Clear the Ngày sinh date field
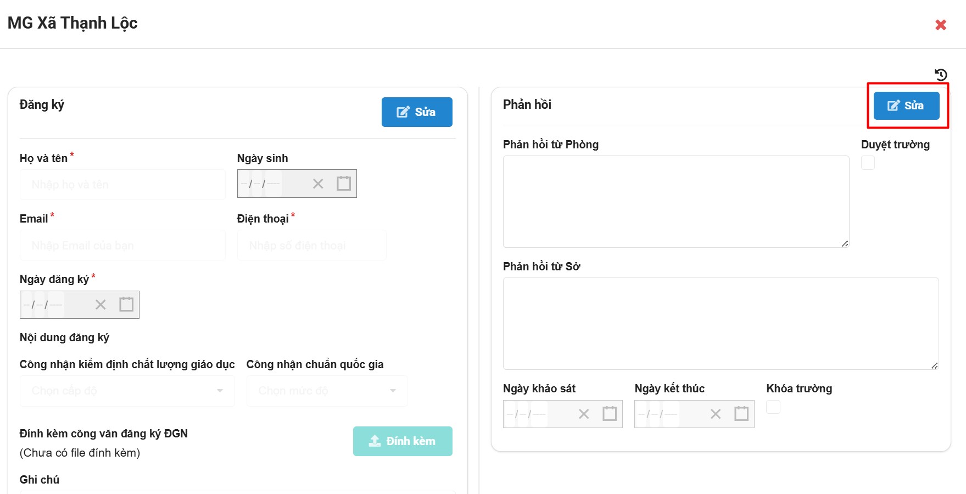Viewport: 966px width, 494px height. click(x=318, y=184)
